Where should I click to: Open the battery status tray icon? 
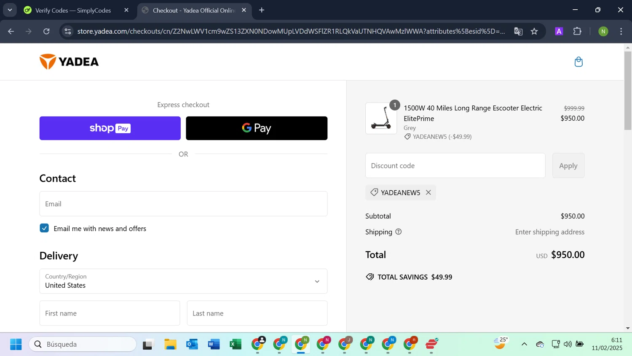[580, 344]
